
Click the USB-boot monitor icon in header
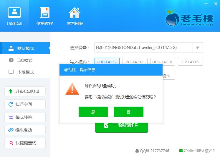click(14, 13)
